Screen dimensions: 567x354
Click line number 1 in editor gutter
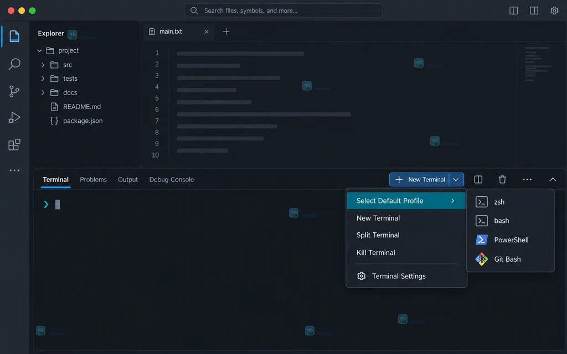pyautogui.click(x=157, y=53)
